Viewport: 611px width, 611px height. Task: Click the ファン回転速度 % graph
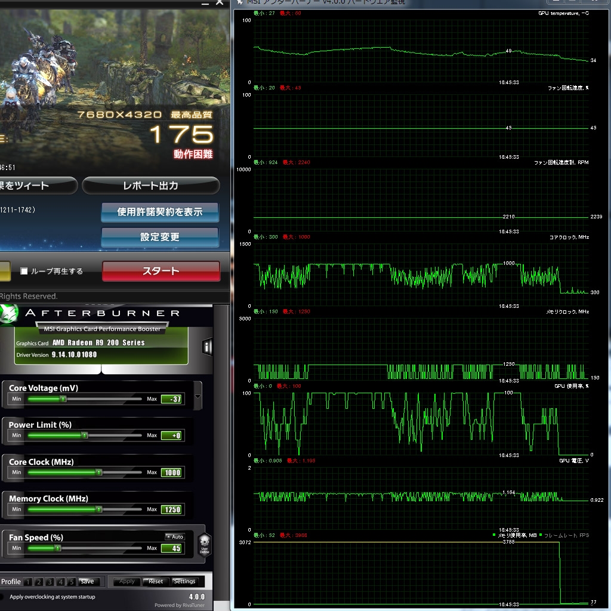(x=421, y=125)
